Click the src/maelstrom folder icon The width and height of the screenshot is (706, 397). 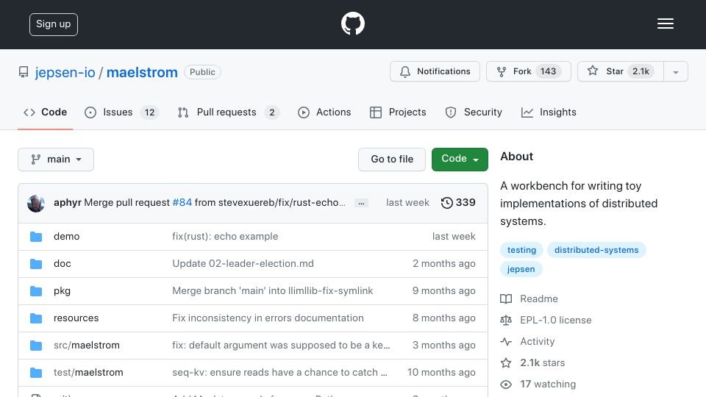point(36,346)
